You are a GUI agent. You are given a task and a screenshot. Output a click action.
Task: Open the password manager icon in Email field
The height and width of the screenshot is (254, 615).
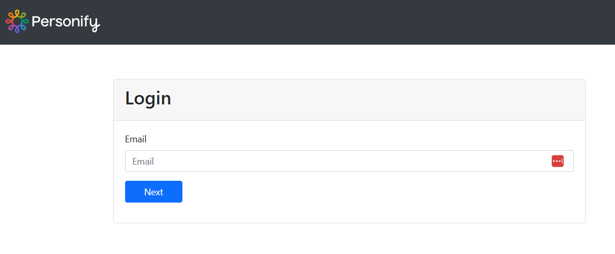point(557,161)
